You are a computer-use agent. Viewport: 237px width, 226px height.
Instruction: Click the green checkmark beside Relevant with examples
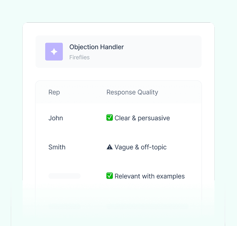[110, 176]
